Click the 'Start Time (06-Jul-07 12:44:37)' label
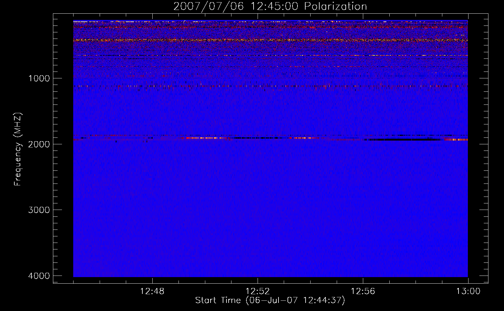This screenshot has height=311, width=504. [x=270, y=300]
